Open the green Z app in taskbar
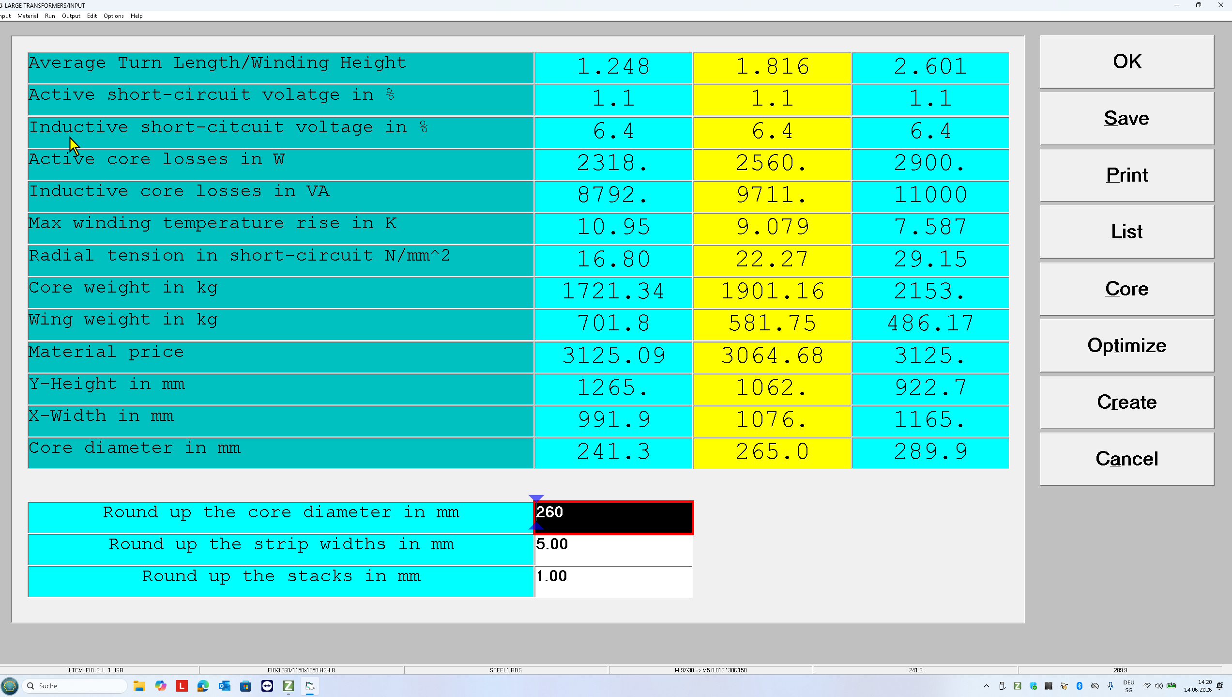 click(x=289, y=686)
